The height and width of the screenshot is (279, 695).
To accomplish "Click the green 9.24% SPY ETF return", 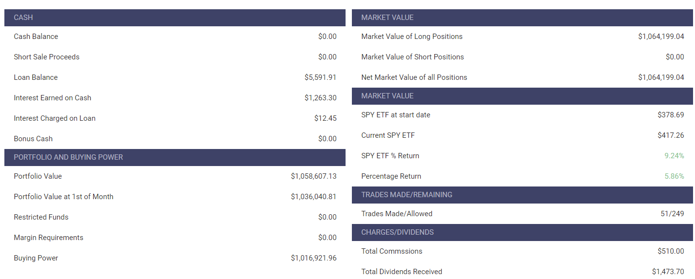I will (x=674, y=156).
